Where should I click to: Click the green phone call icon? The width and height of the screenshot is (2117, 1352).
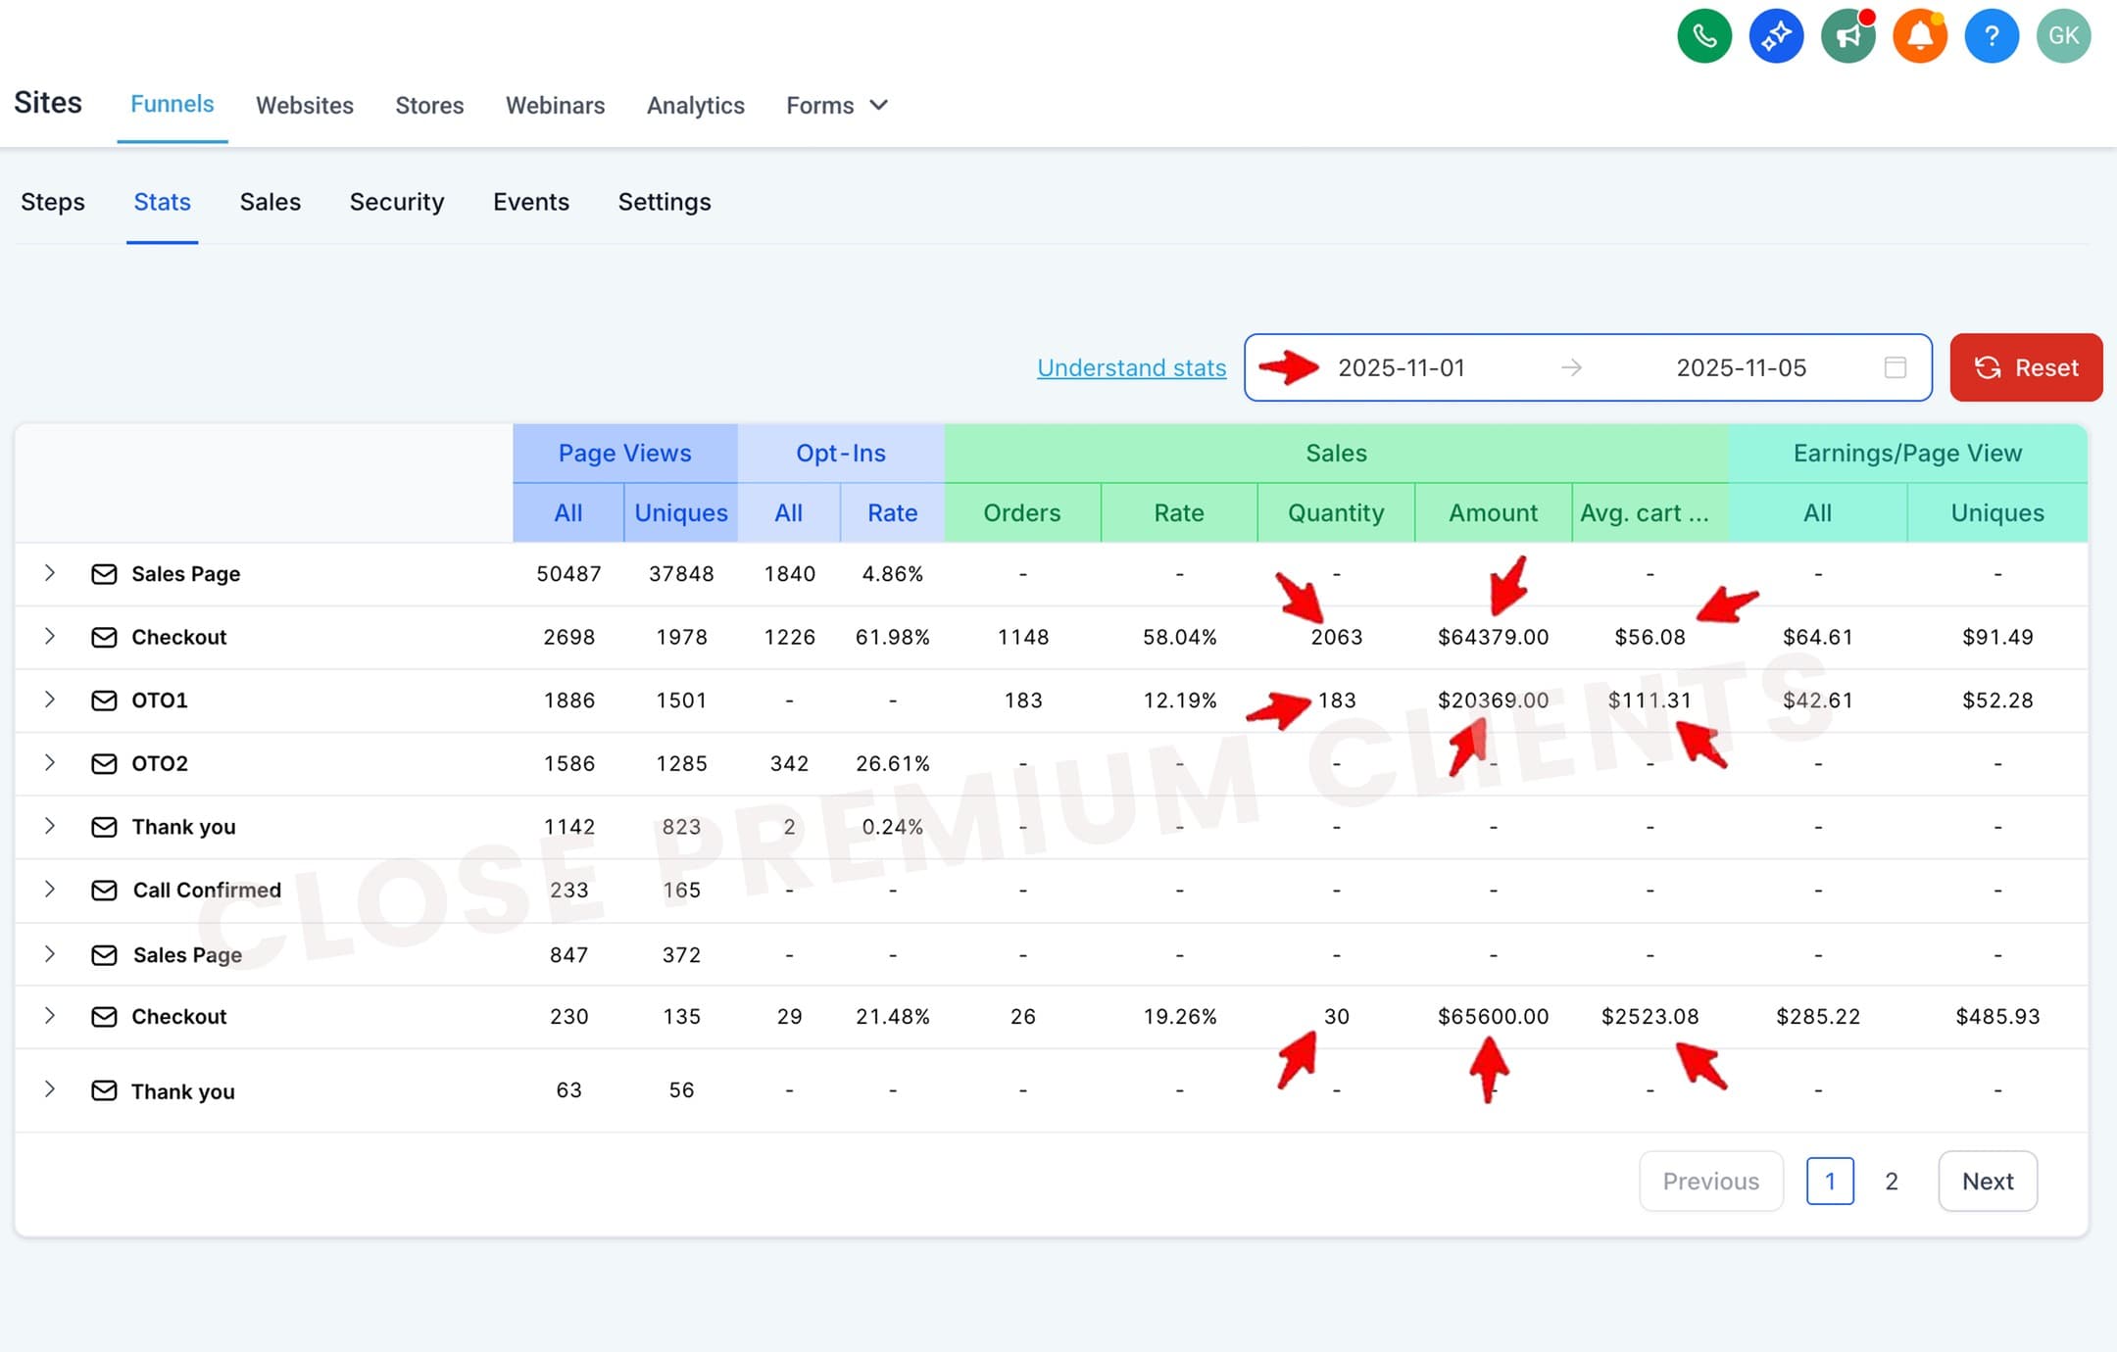pos(1704,36)
